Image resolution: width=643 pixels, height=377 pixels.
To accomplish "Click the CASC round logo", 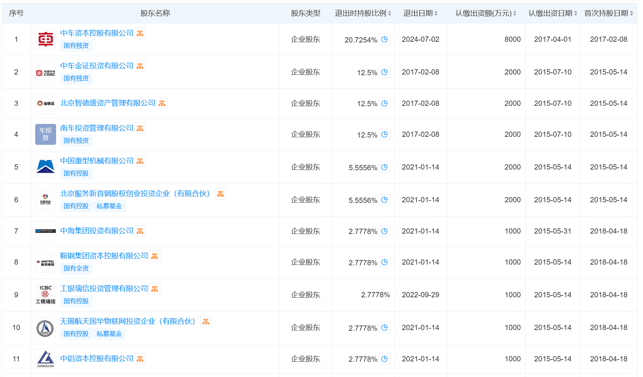I will [46, 328].
